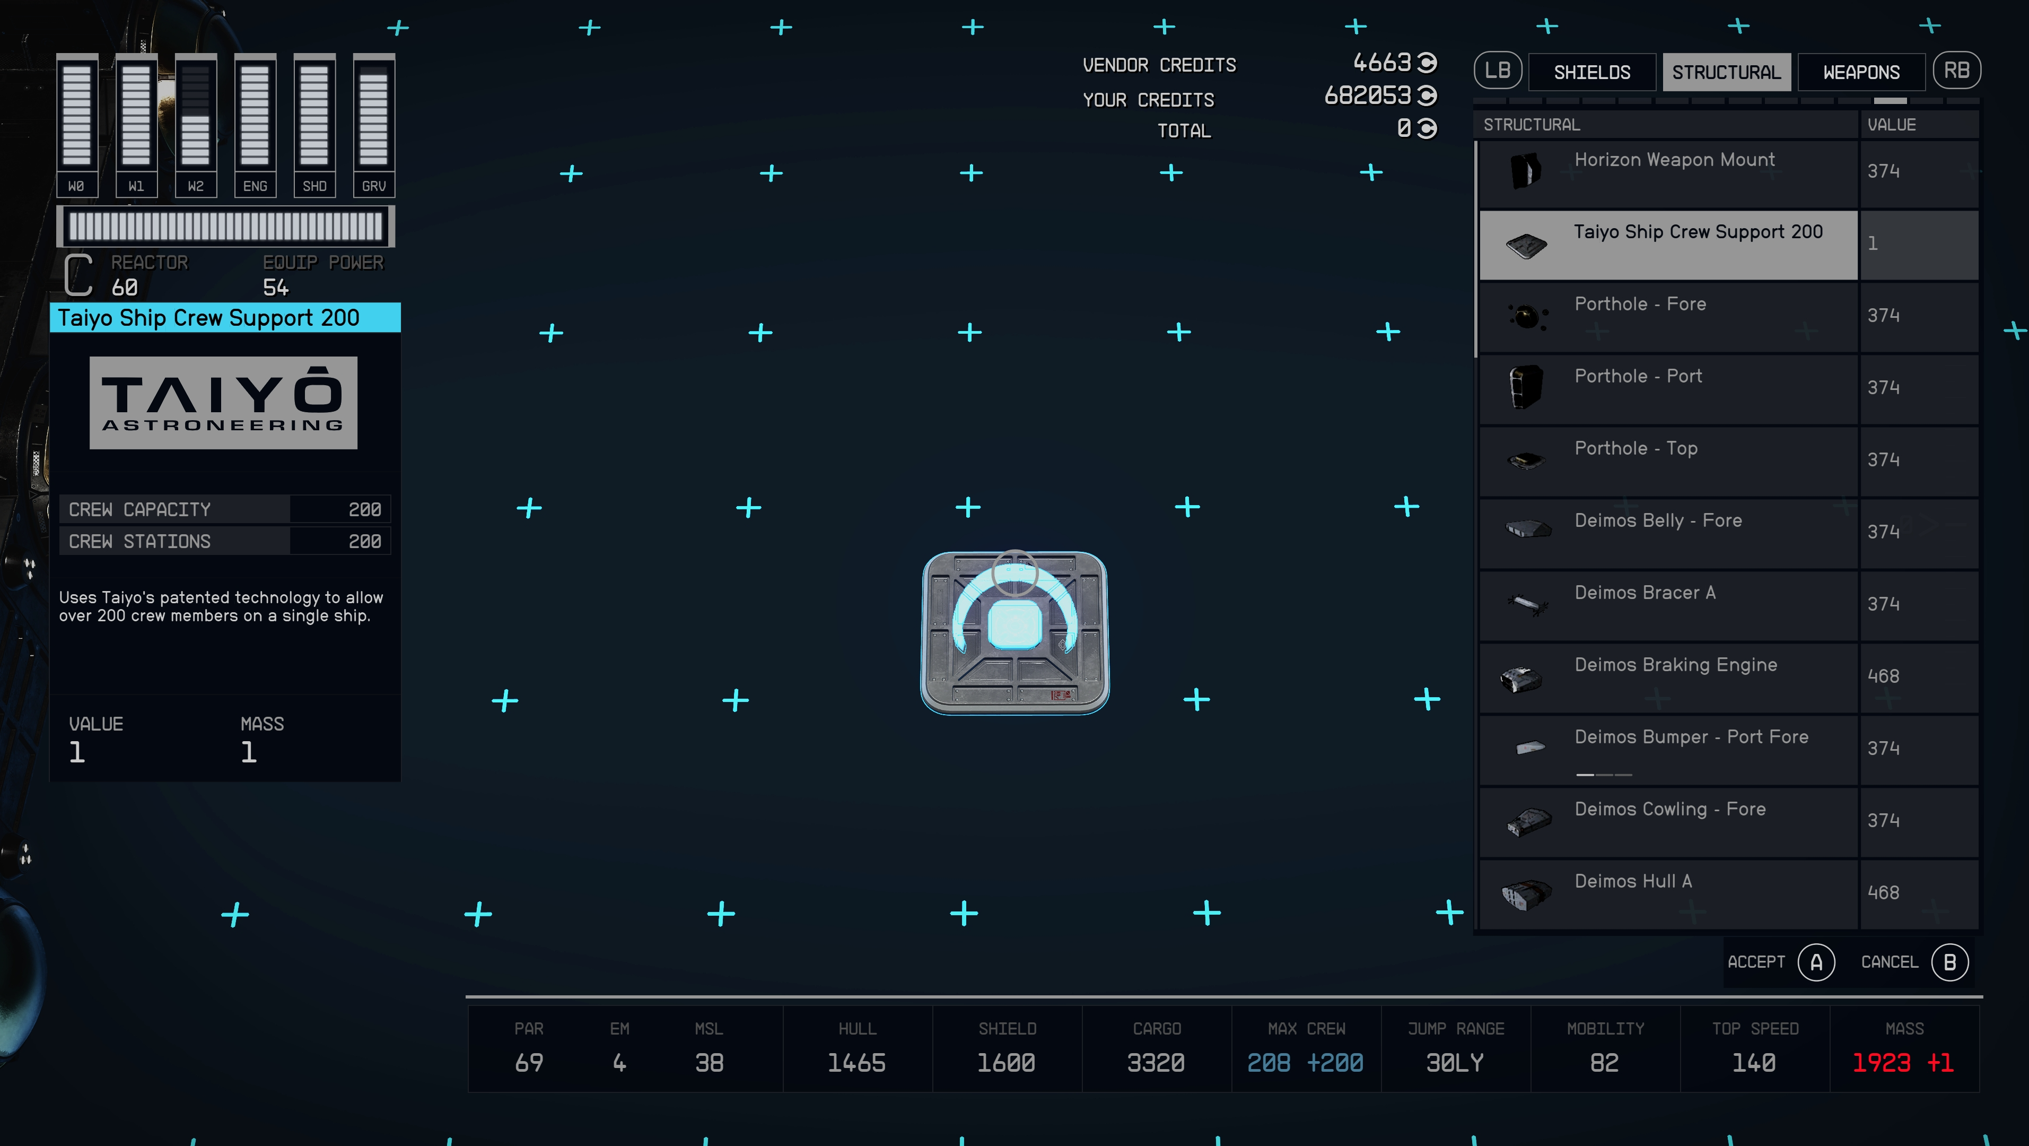Select the Horizon Weapon Mount thumbnail icon
The width and height of the screenshot is (2029, 1146).
pos(1526,171)
